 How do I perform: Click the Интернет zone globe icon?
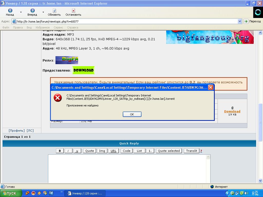212,187
